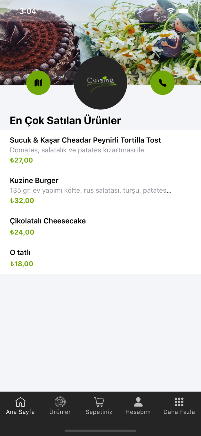Open the Çikolatalı Cheesecake item
The image size is (201, 436).
point(48,221)
